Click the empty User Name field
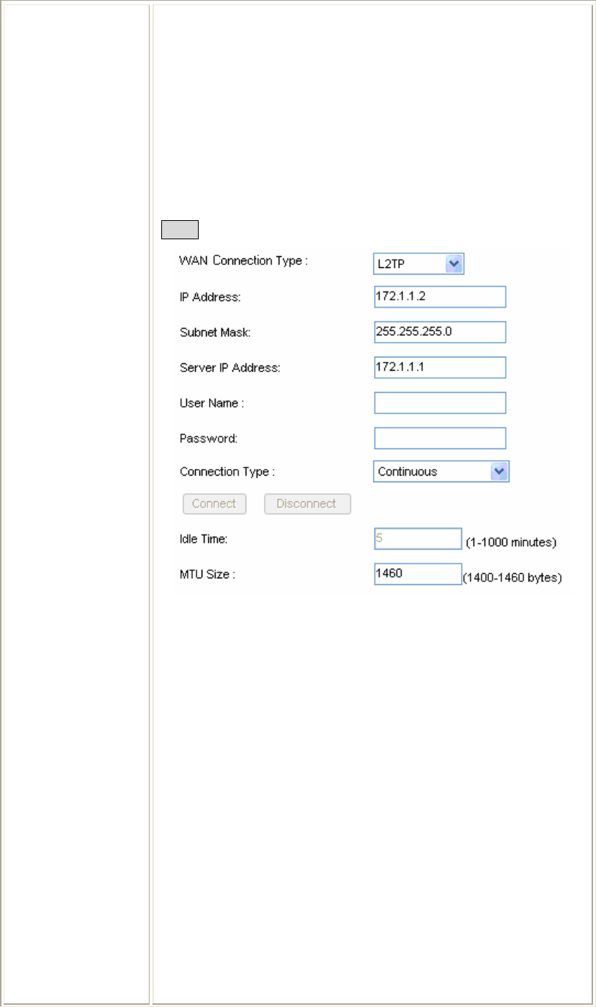Screen dimensions: 596x1007 tap(440, 403)
